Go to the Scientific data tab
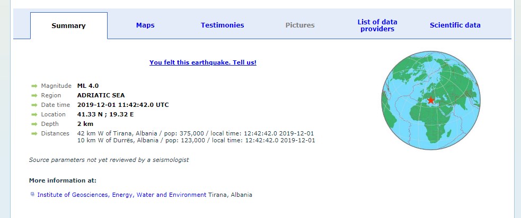The width and height of the screenshot is (521, 218). tap(455, 25)
